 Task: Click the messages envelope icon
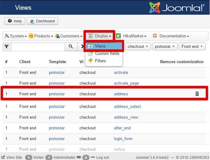click(x=79, y=157)
